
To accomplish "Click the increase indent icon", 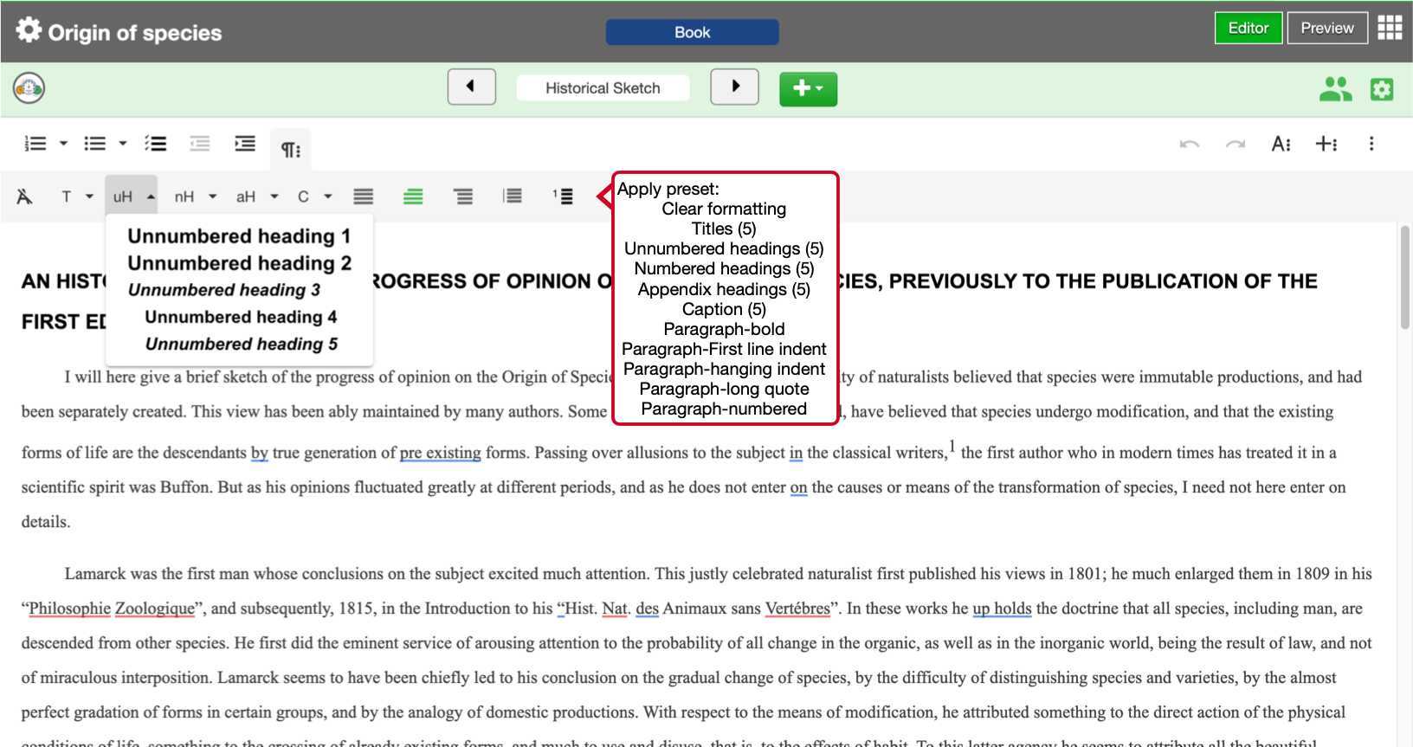I will click(x=245, y=144).
